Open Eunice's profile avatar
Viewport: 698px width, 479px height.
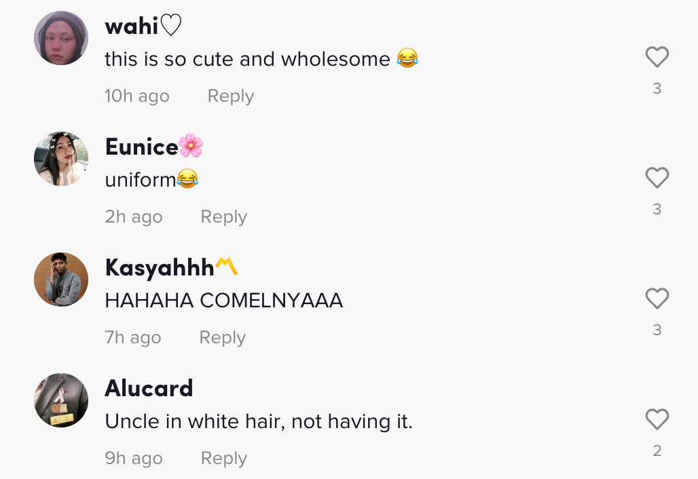61,159
